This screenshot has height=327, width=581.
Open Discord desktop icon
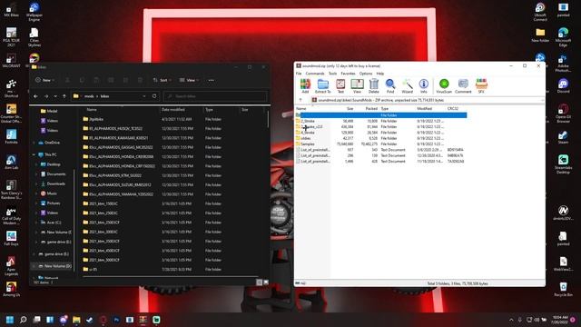563,85
